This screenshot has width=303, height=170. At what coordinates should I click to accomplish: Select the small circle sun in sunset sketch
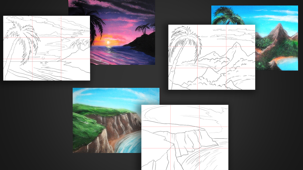coord(43,57)
